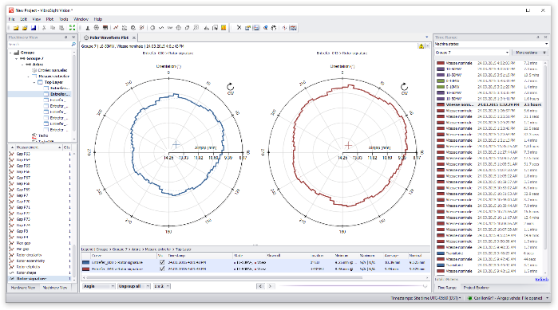This screenshot has height=310, width=558.
Task: Pin the Machinery View panel
Action: point(65,37)
